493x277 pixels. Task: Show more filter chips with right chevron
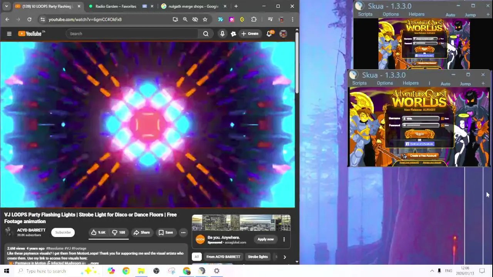285,257
